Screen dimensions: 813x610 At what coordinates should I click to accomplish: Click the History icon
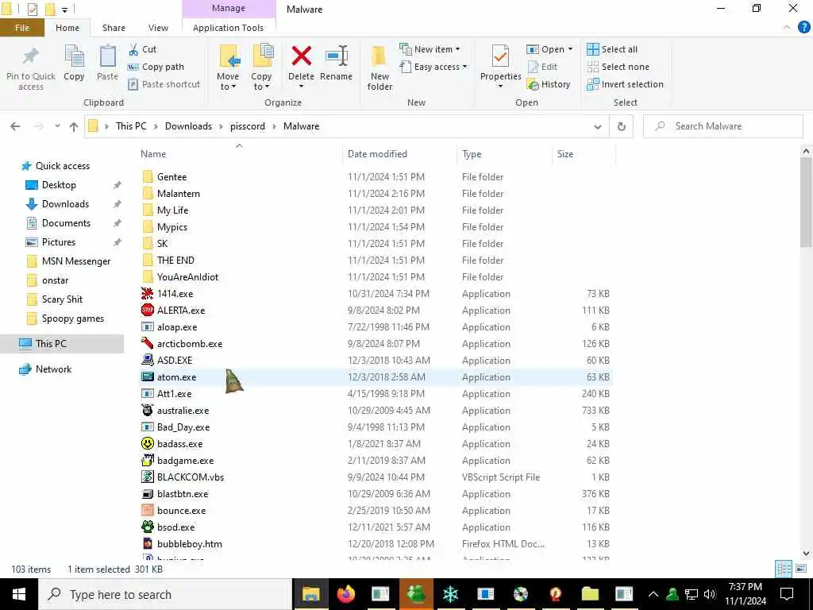(533, 84)
